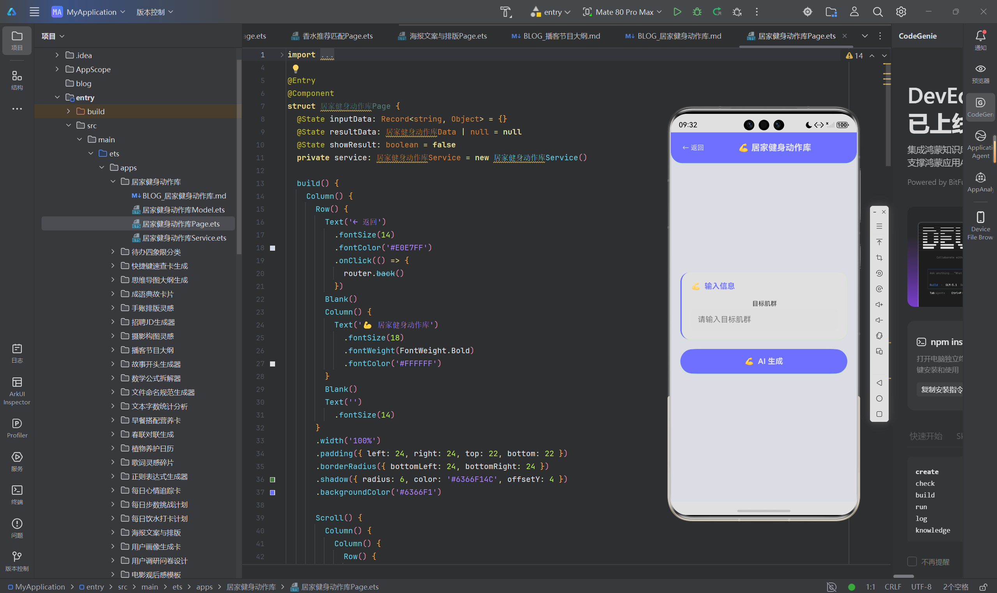Switch to 海报文案与排版Page.ets tab
Image resolution: width=997 pixels, height=593 pixels.
[x=443, y=36]
